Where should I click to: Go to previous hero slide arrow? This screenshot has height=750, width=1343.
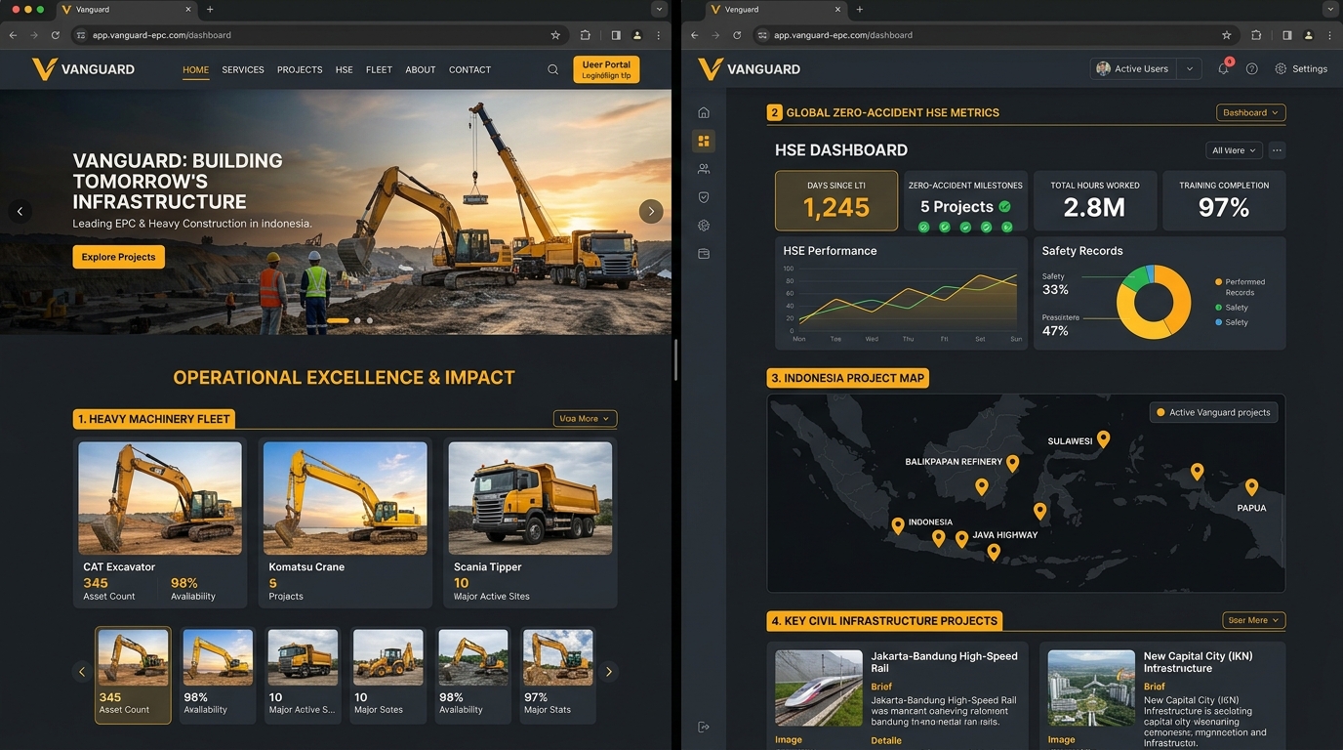[20, 211]
